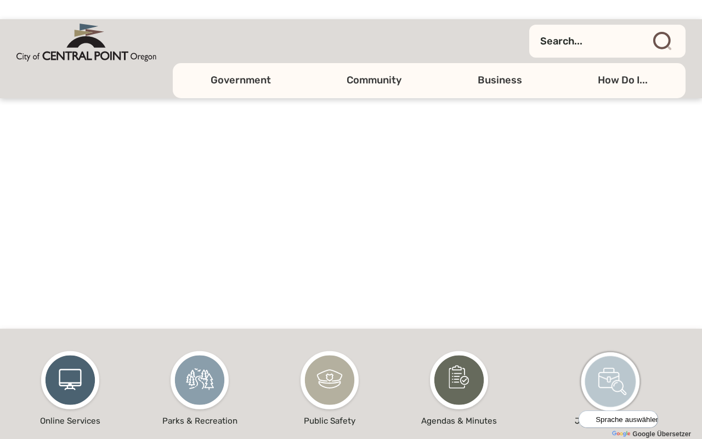Viewport: 702px width, 439px height.
Task: Open the Parks & Recreation trees icon
Action: [200, 380]
